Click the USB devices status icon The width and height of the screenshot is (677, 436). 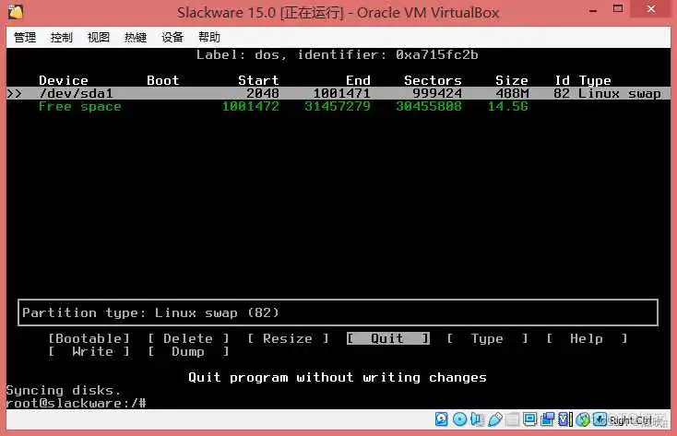pos(495,418)
